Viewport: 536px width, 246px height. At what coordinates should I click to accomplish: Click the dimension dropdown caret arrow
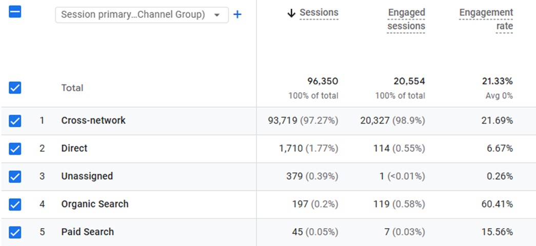tap(217, 15)
